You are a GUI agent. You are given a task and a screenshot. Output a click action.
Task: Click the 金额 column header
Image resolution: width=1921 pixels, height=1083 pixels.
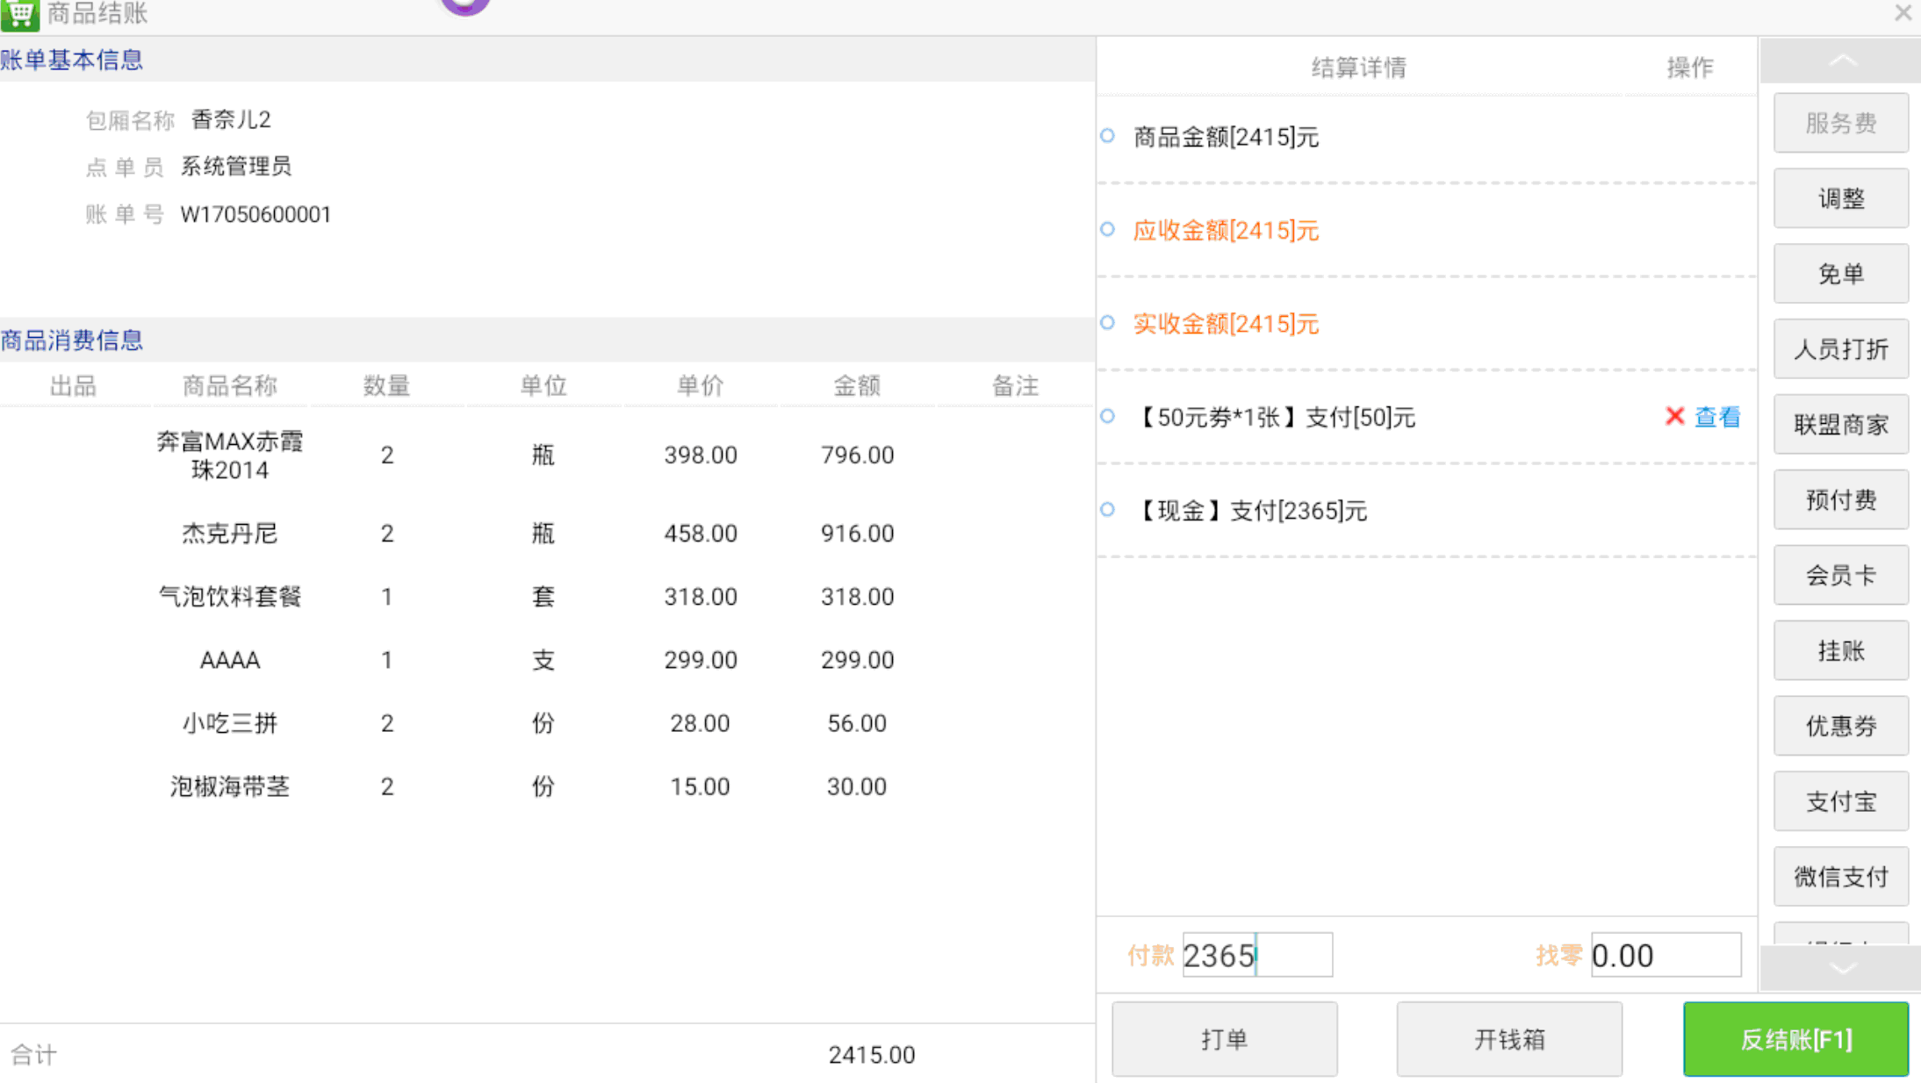point(857,385)
